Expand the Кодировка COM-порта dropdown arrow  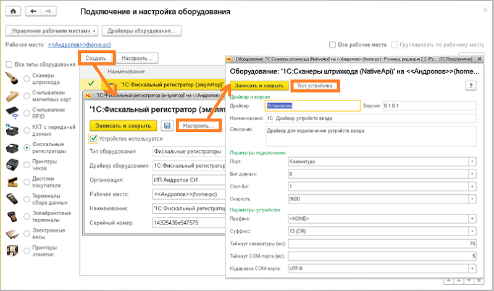472,269
